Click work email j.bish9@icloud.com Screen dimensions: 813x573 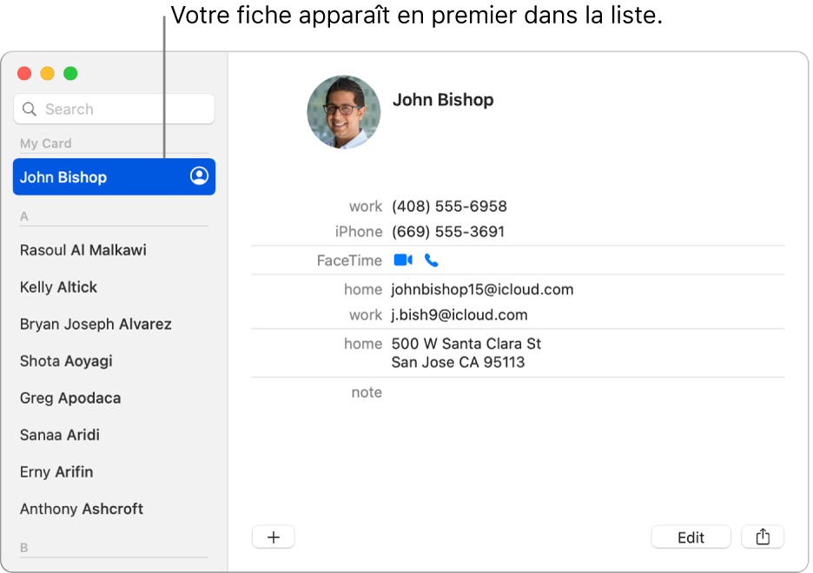[459, 315]
